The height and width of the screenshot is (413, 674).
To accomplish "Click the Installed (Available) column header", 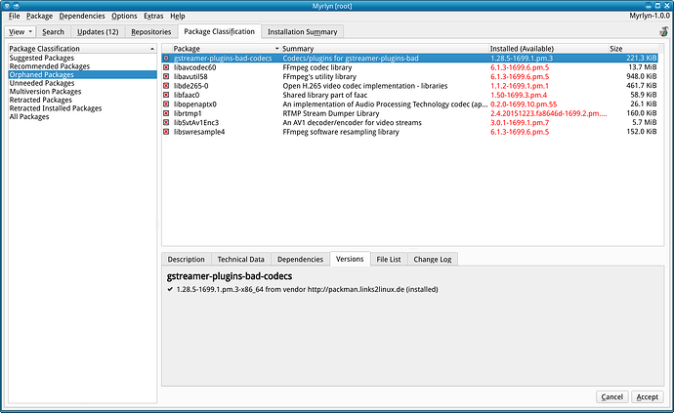I will pyautogui.click(x=549, y=49).
